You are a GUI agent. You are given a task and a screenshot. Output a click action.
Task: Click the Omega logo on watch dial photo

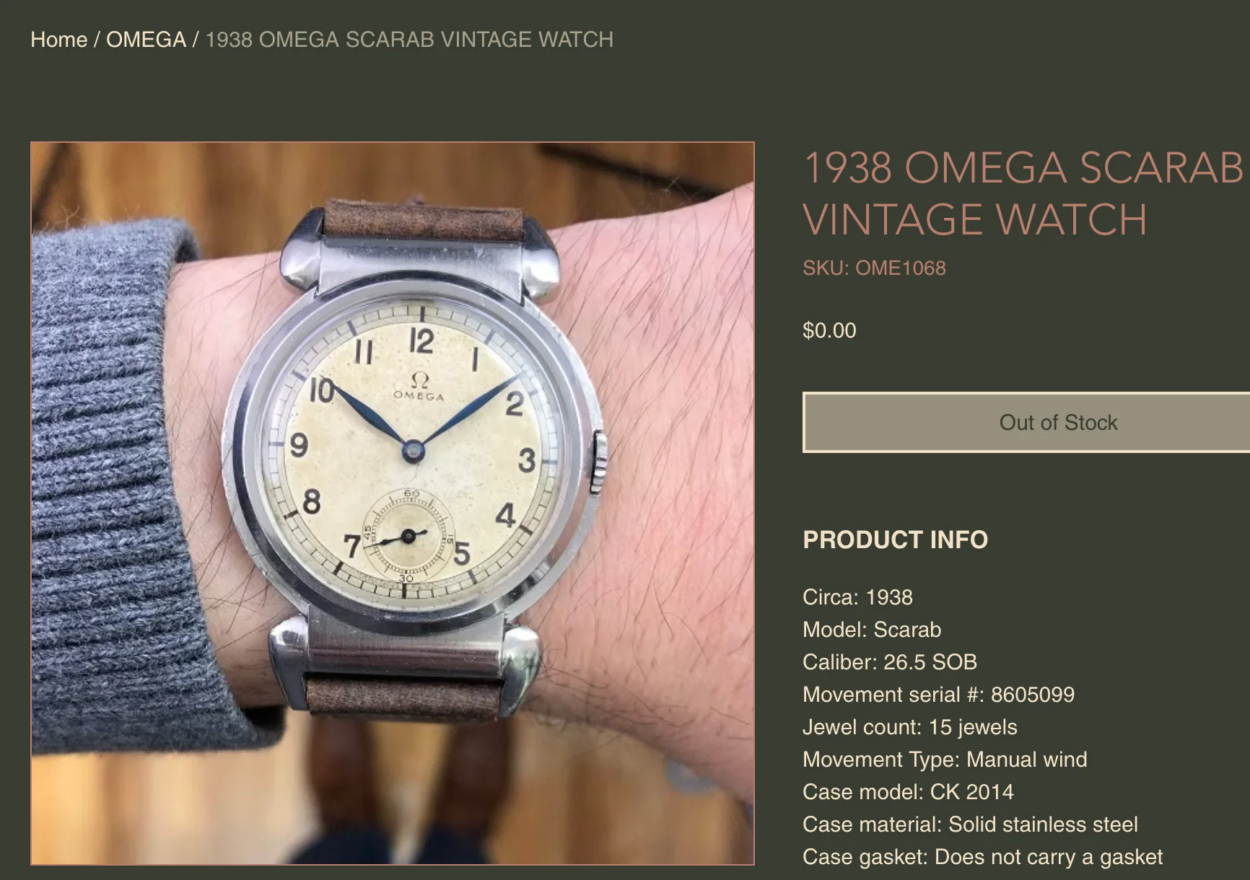pyautogui.click(x=419, y=387)
